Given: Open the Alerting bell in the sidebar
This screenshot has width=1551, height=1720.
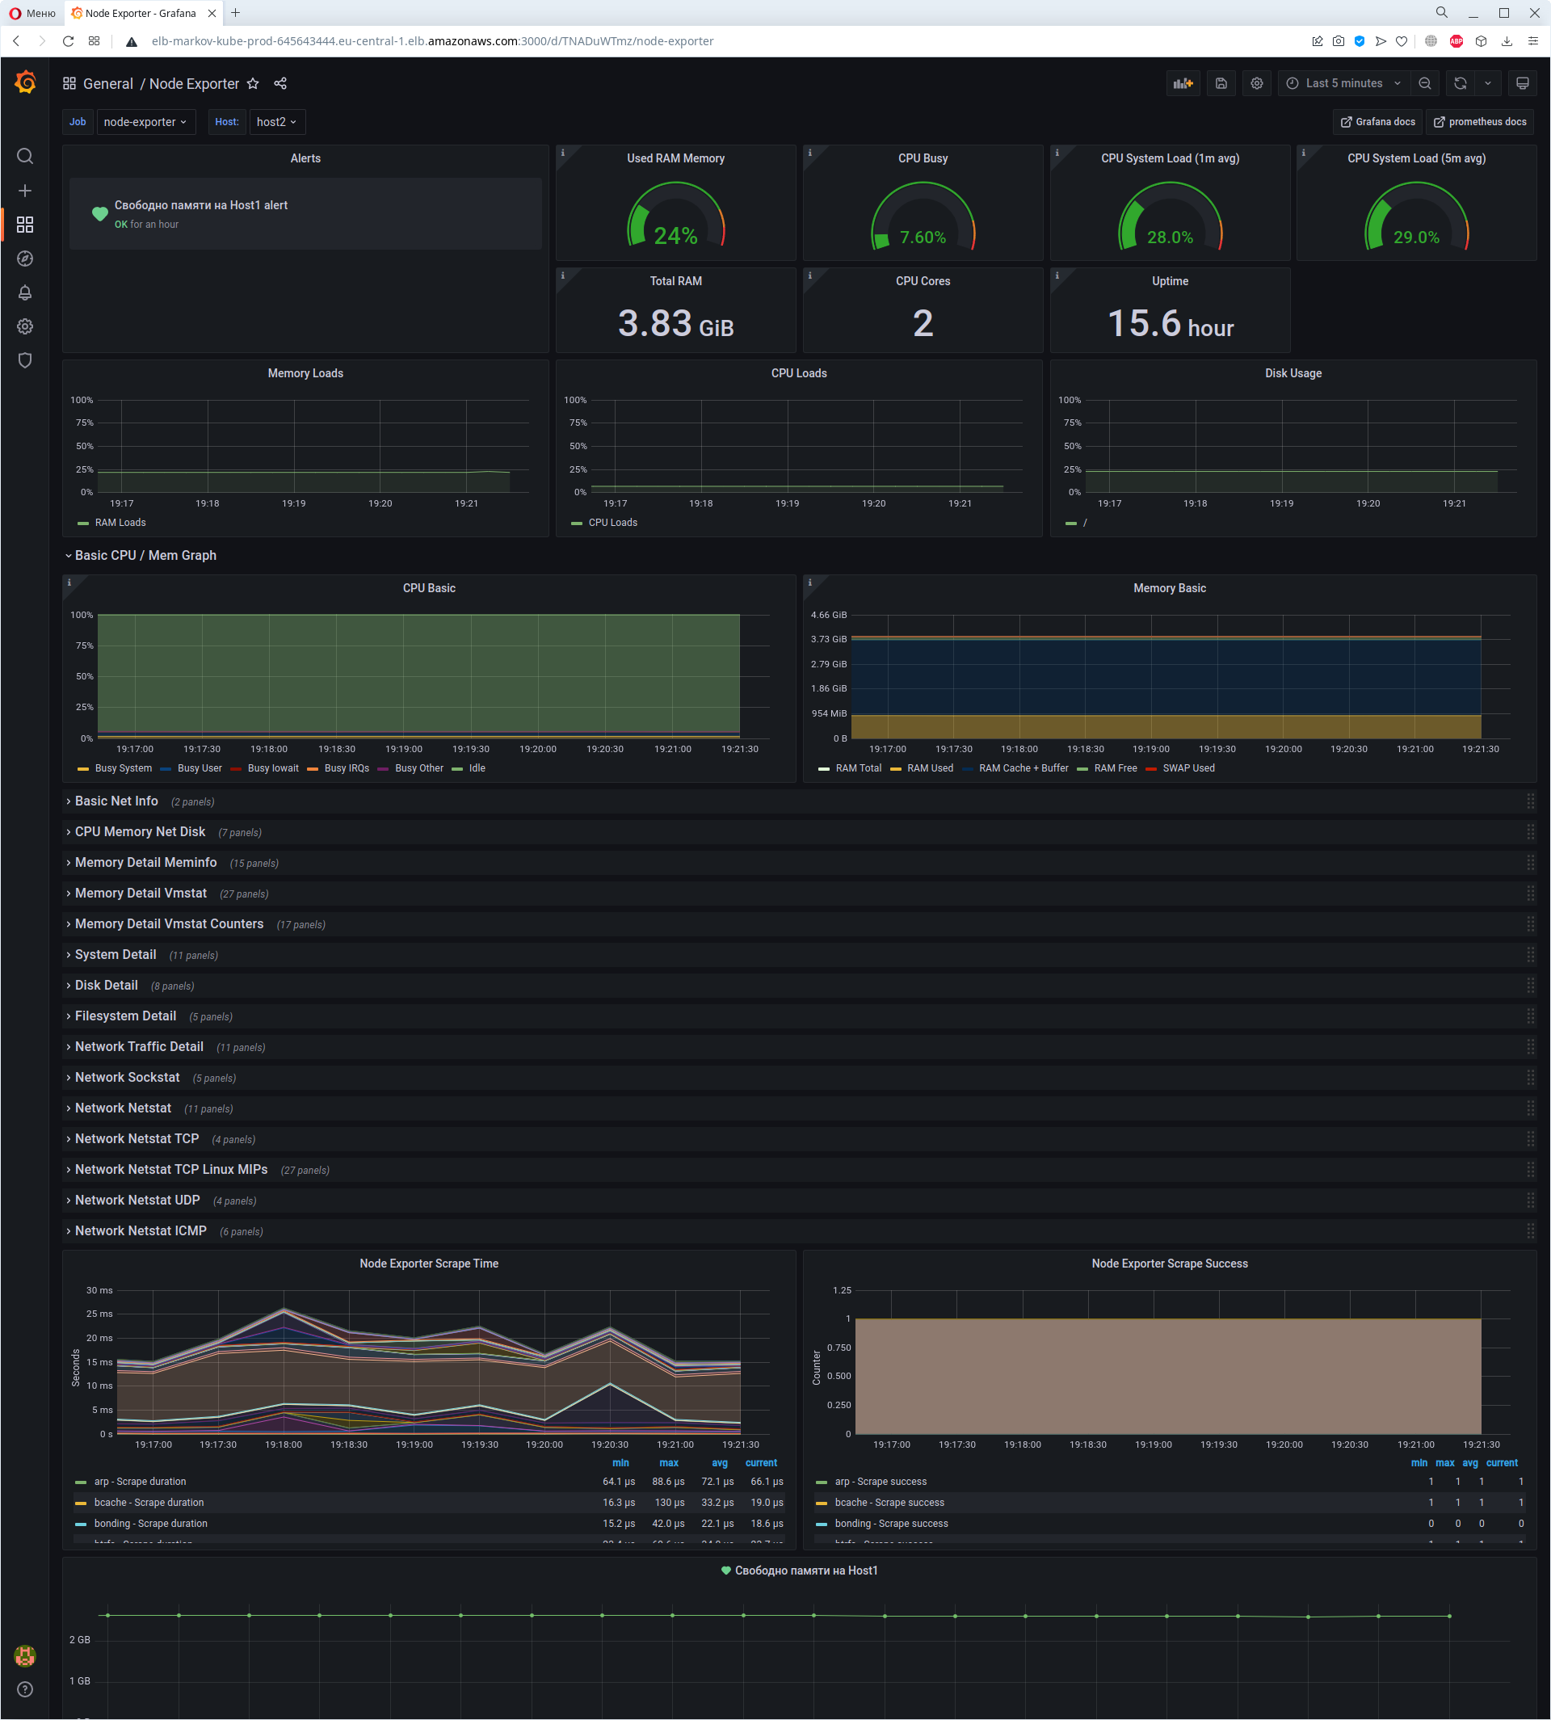Looking at the screenshot, I should (x=25, y=292).
